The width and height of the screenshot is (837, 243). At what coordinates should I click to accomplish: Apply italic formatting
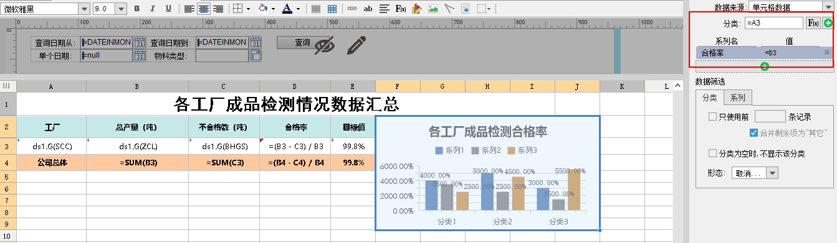coord(153,9)
